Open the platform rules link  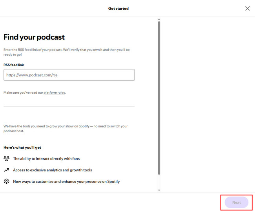(54, 93)
